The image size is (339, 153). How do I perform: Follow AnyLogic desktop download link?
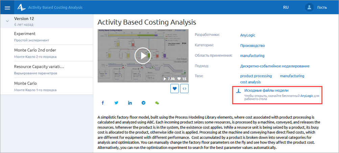coord(307,96)
